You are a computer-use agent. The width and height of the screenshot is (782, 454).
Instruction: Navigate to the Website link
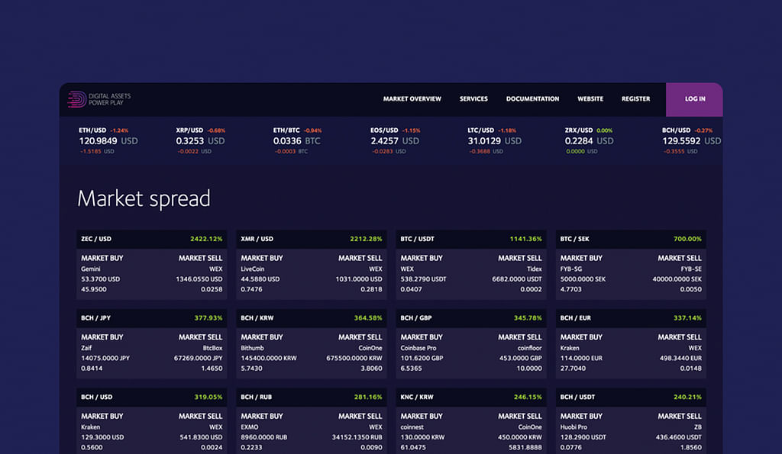[x=590, y=99]
